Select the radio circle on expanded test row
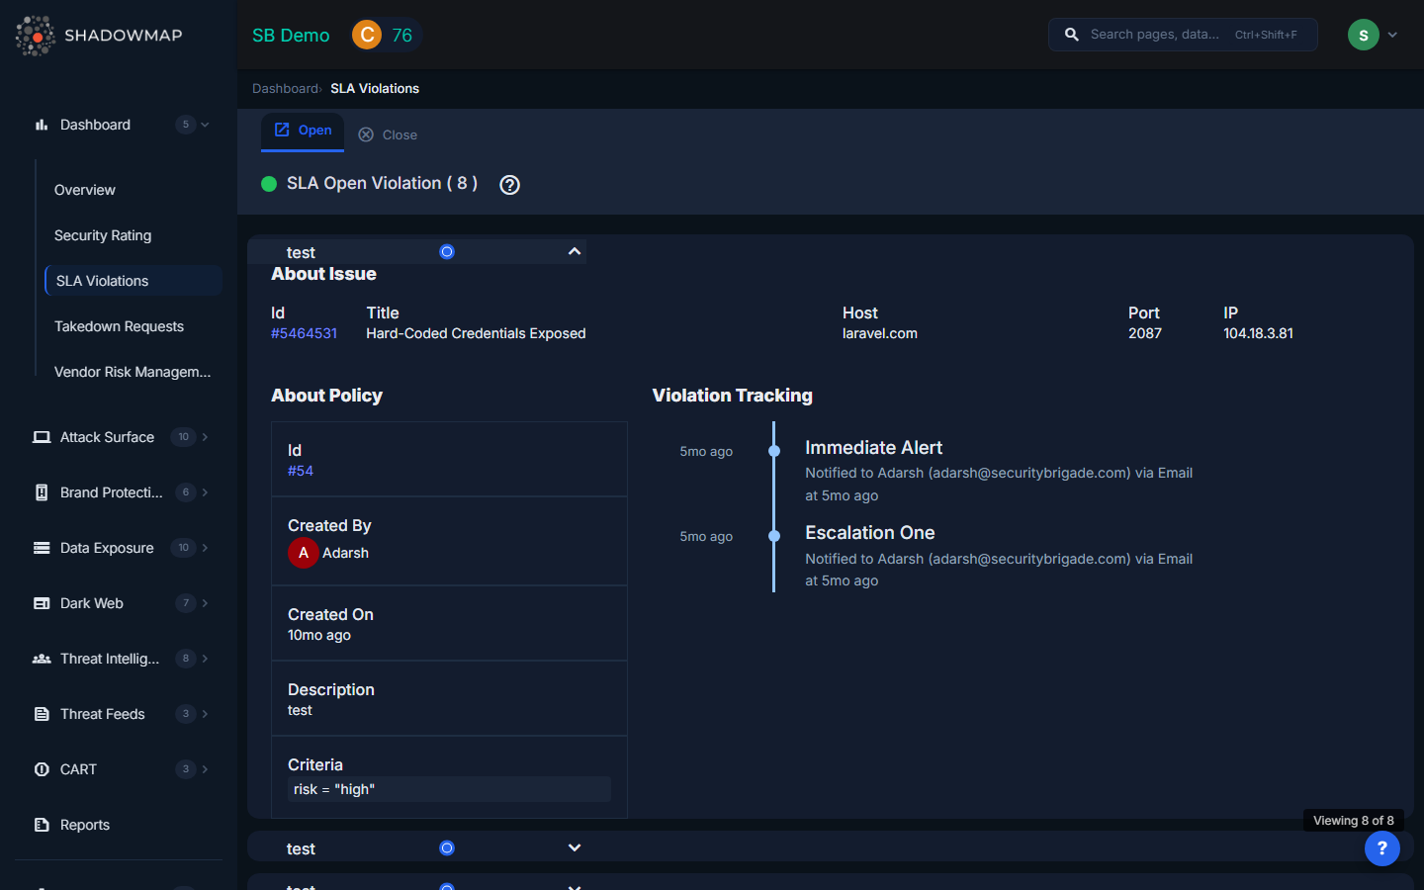The height and width of the screenshot is (890, 1424). point(447,252)
